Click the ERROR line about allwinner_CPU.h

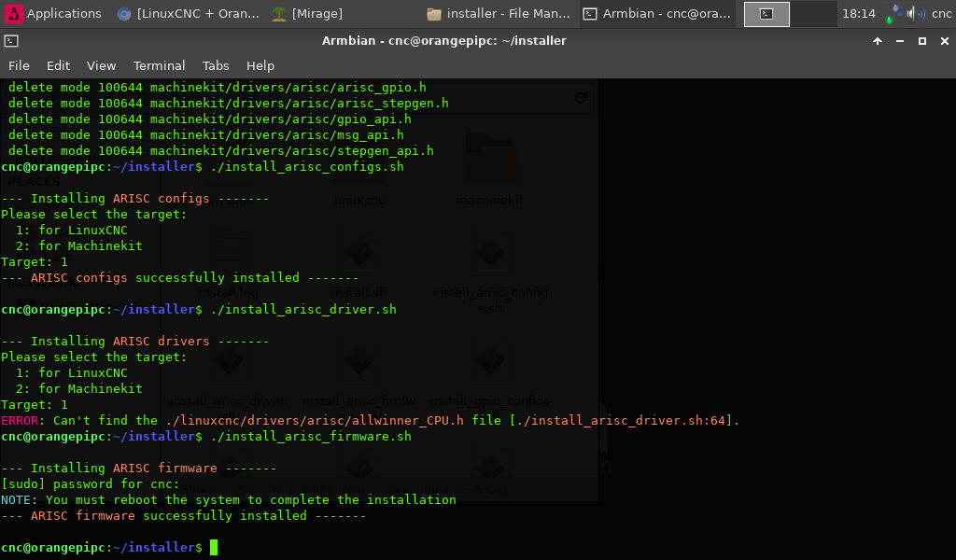point(370,420)
